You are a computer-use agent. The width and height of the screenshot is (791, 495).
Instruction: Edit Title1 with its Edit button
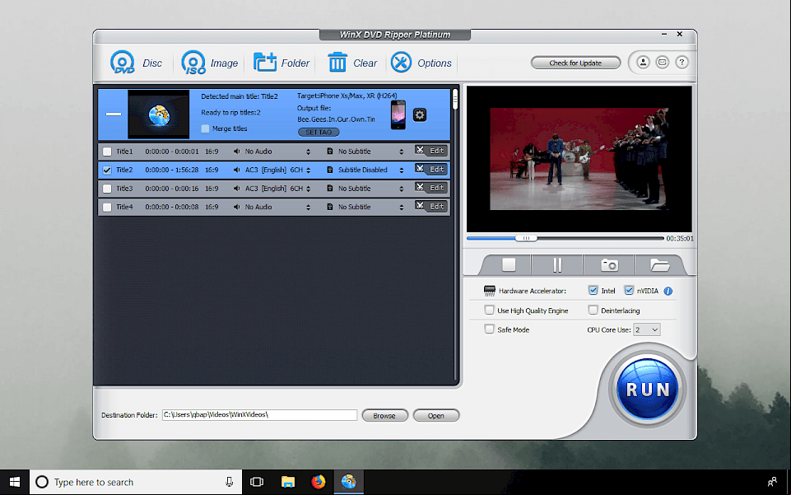pos(432,151)
